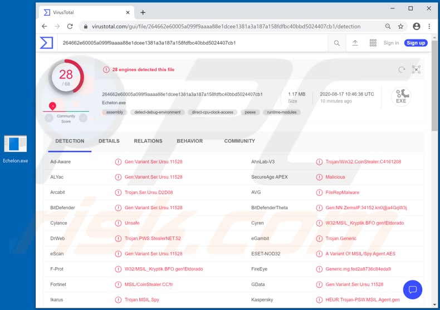Click the BitDefenderTheta engine name

270,208
